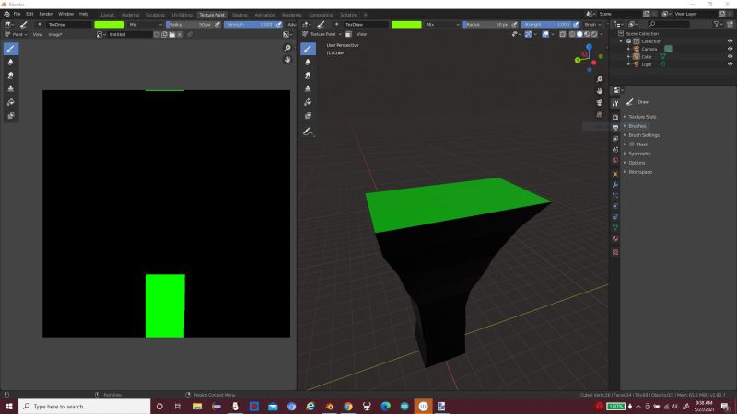Select the Clone tool in 3D viewport

pos(308,88)
